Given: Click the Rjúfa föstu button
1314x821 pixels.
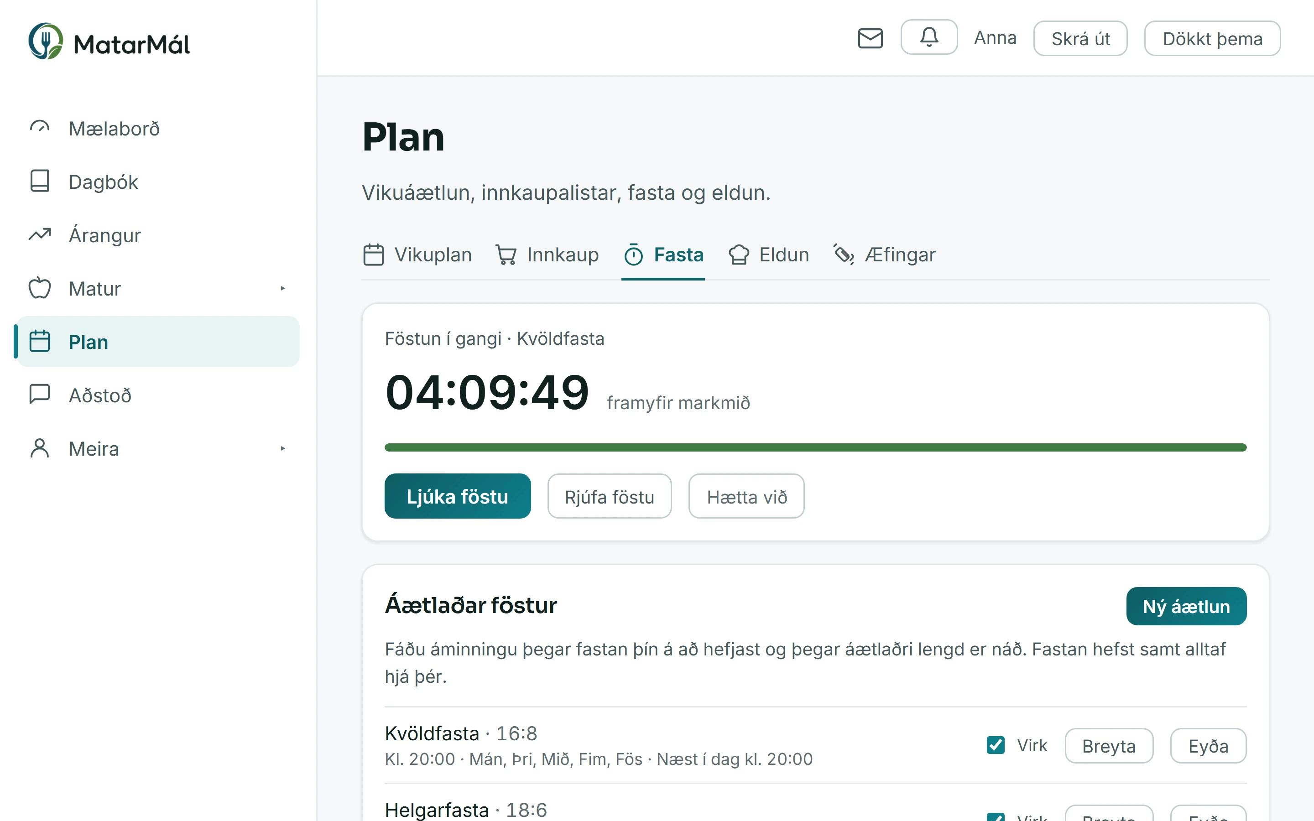Looking at the screenshot, I should (609, 496).
